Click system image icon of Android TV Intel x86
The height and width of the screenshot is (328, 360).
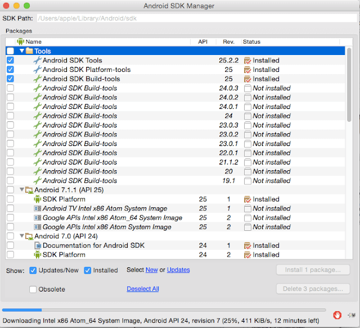click(38, 208)
